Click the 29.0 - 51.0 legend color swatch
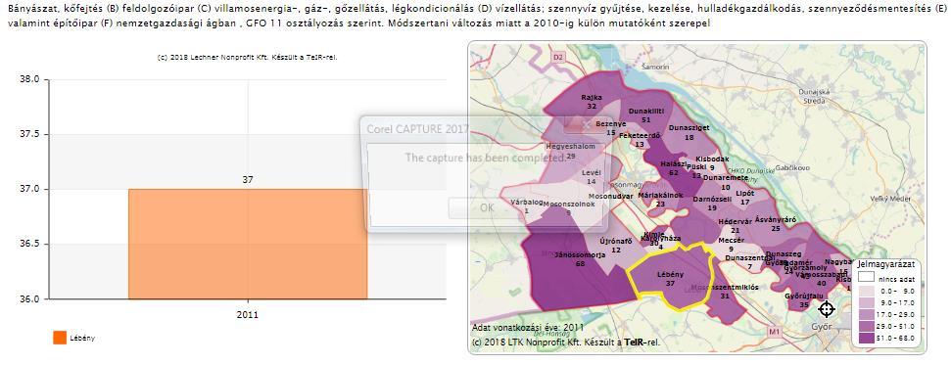This screenshot has width=951, height=365. pyautogui.click(x=867, y=326)
